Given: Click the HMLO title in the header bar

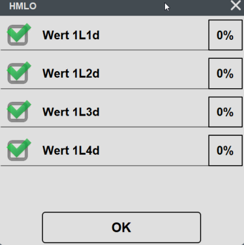Looking at the screenshot, I should pos(23,6).
